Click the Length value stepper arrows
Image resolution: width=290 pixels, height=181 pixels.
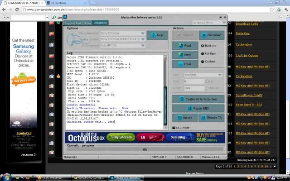pyautogui.click(x=206, y=88)
